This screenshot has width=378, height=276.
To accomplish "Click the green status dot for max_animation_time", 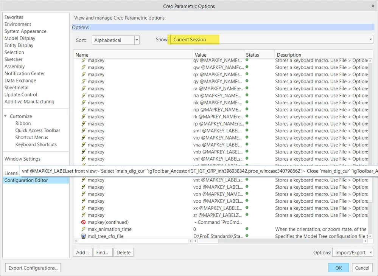I will pyautogui.click(x=247, y=229).
